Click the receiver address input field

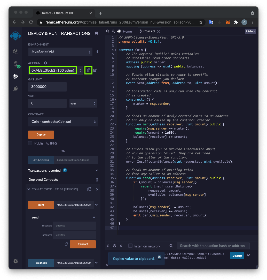(74, 225)
